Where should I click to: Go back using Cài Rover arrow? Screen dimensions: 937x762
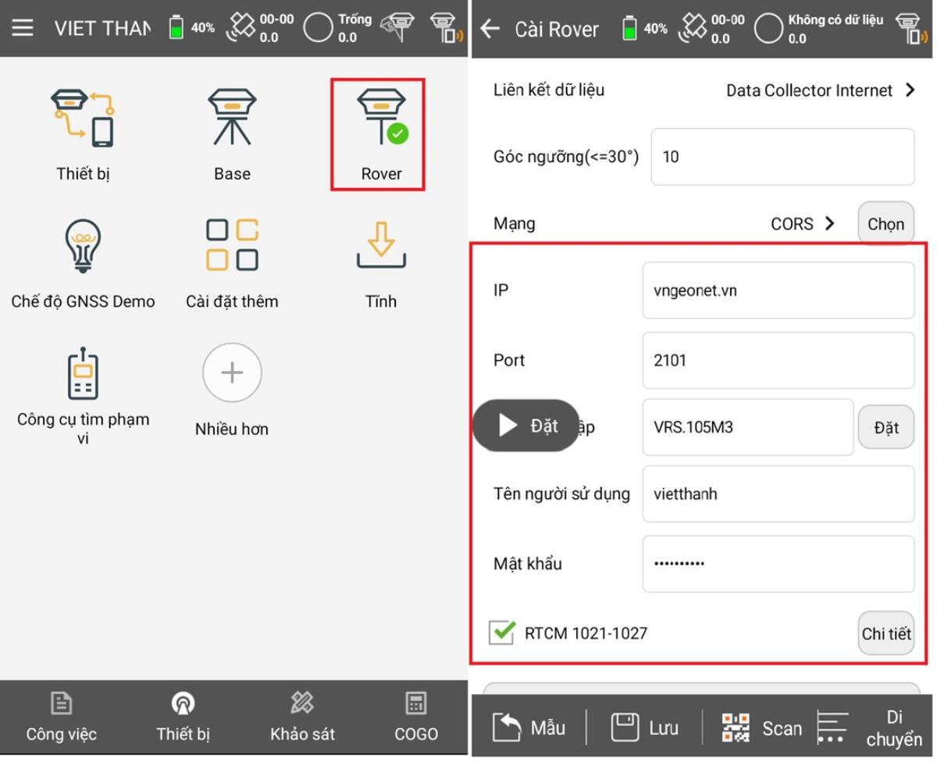pos(490,29)
